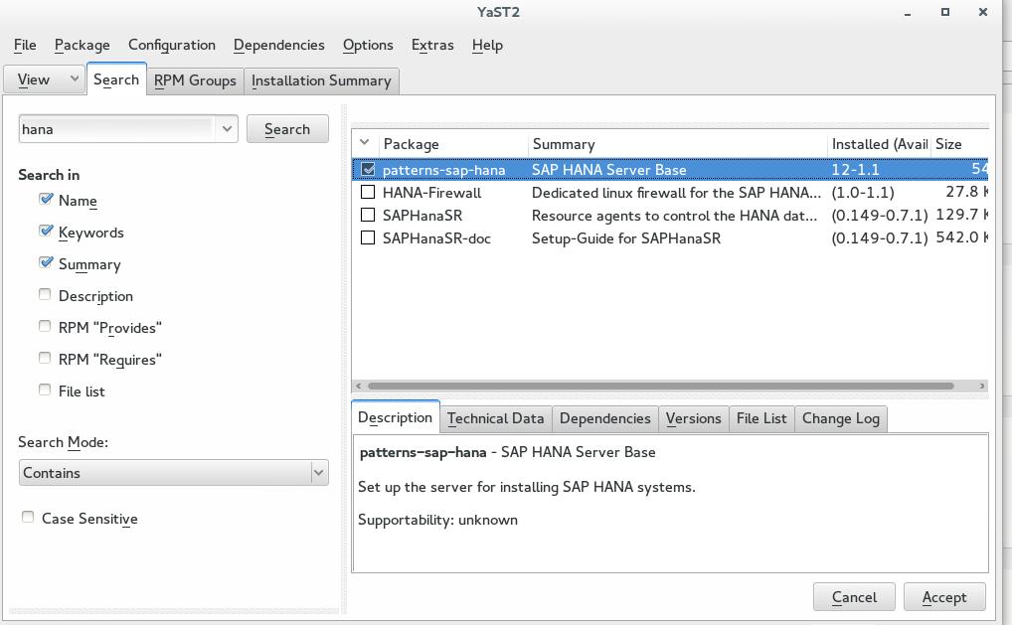Expand the search history dropdown
The image size is (1012, 625).
click(x=226, y=128)
